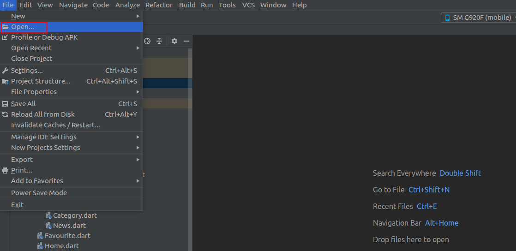The image size is (516, 251).
Task: Choose Exit from the File menu
Action: [17, 205]
